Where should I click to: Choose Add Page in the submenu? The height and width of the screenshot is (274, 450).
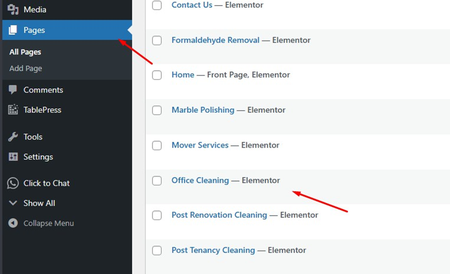click(x=26, y=68)
